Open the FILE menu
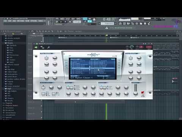The image size is (182, 137). click(x=5, y=21)
